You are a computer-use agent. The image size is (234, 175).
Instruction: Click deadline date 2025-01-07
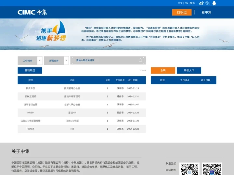[133, 104]
